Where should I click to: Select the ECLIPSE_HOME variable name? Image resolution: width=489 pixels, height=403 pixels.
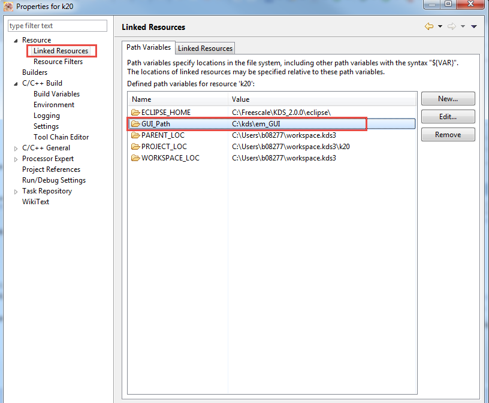point(165,112)
